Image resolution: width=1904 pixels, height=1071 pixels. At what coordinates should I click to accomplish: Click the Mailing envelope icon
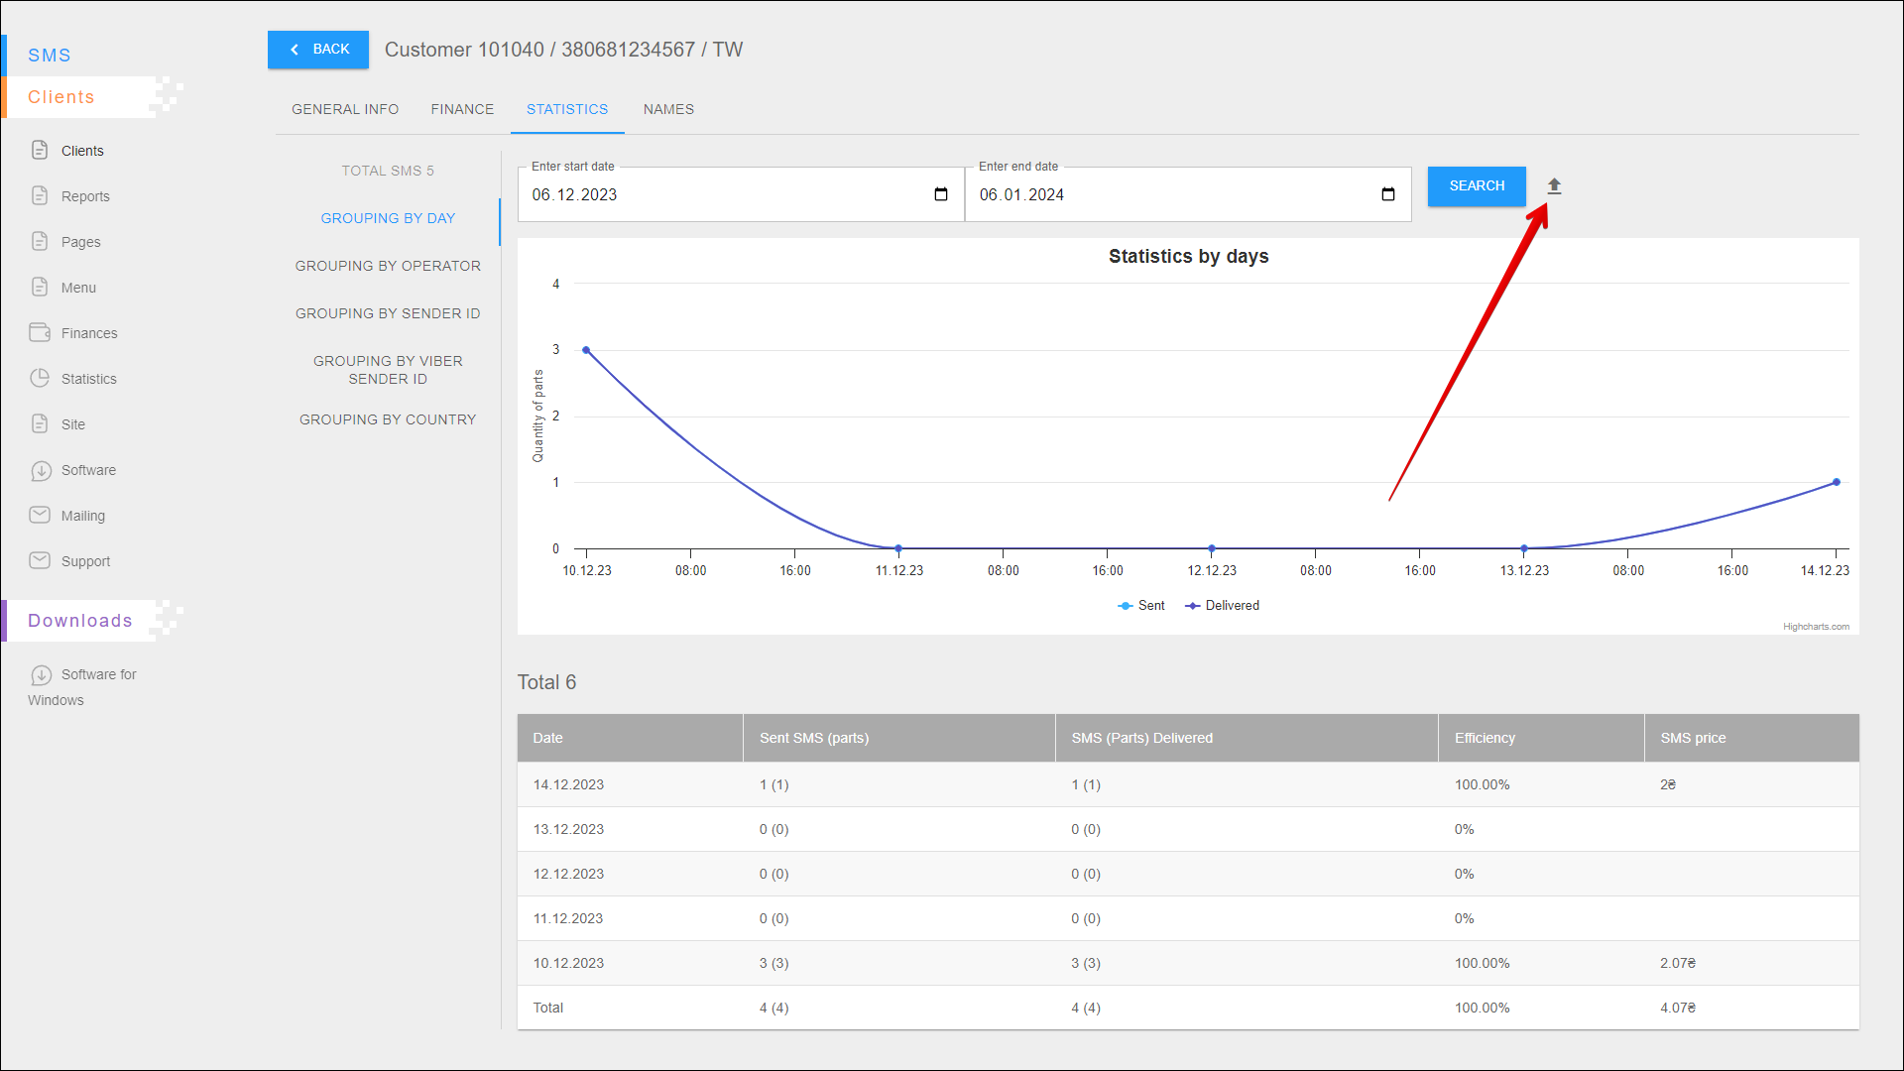point(40,515)
